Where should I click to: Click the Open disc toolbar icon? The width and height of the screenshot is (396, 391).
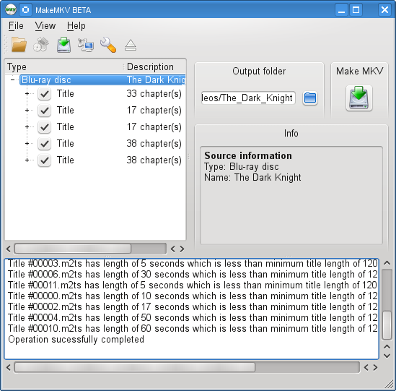pyautogui.click(x=41, y=45)
